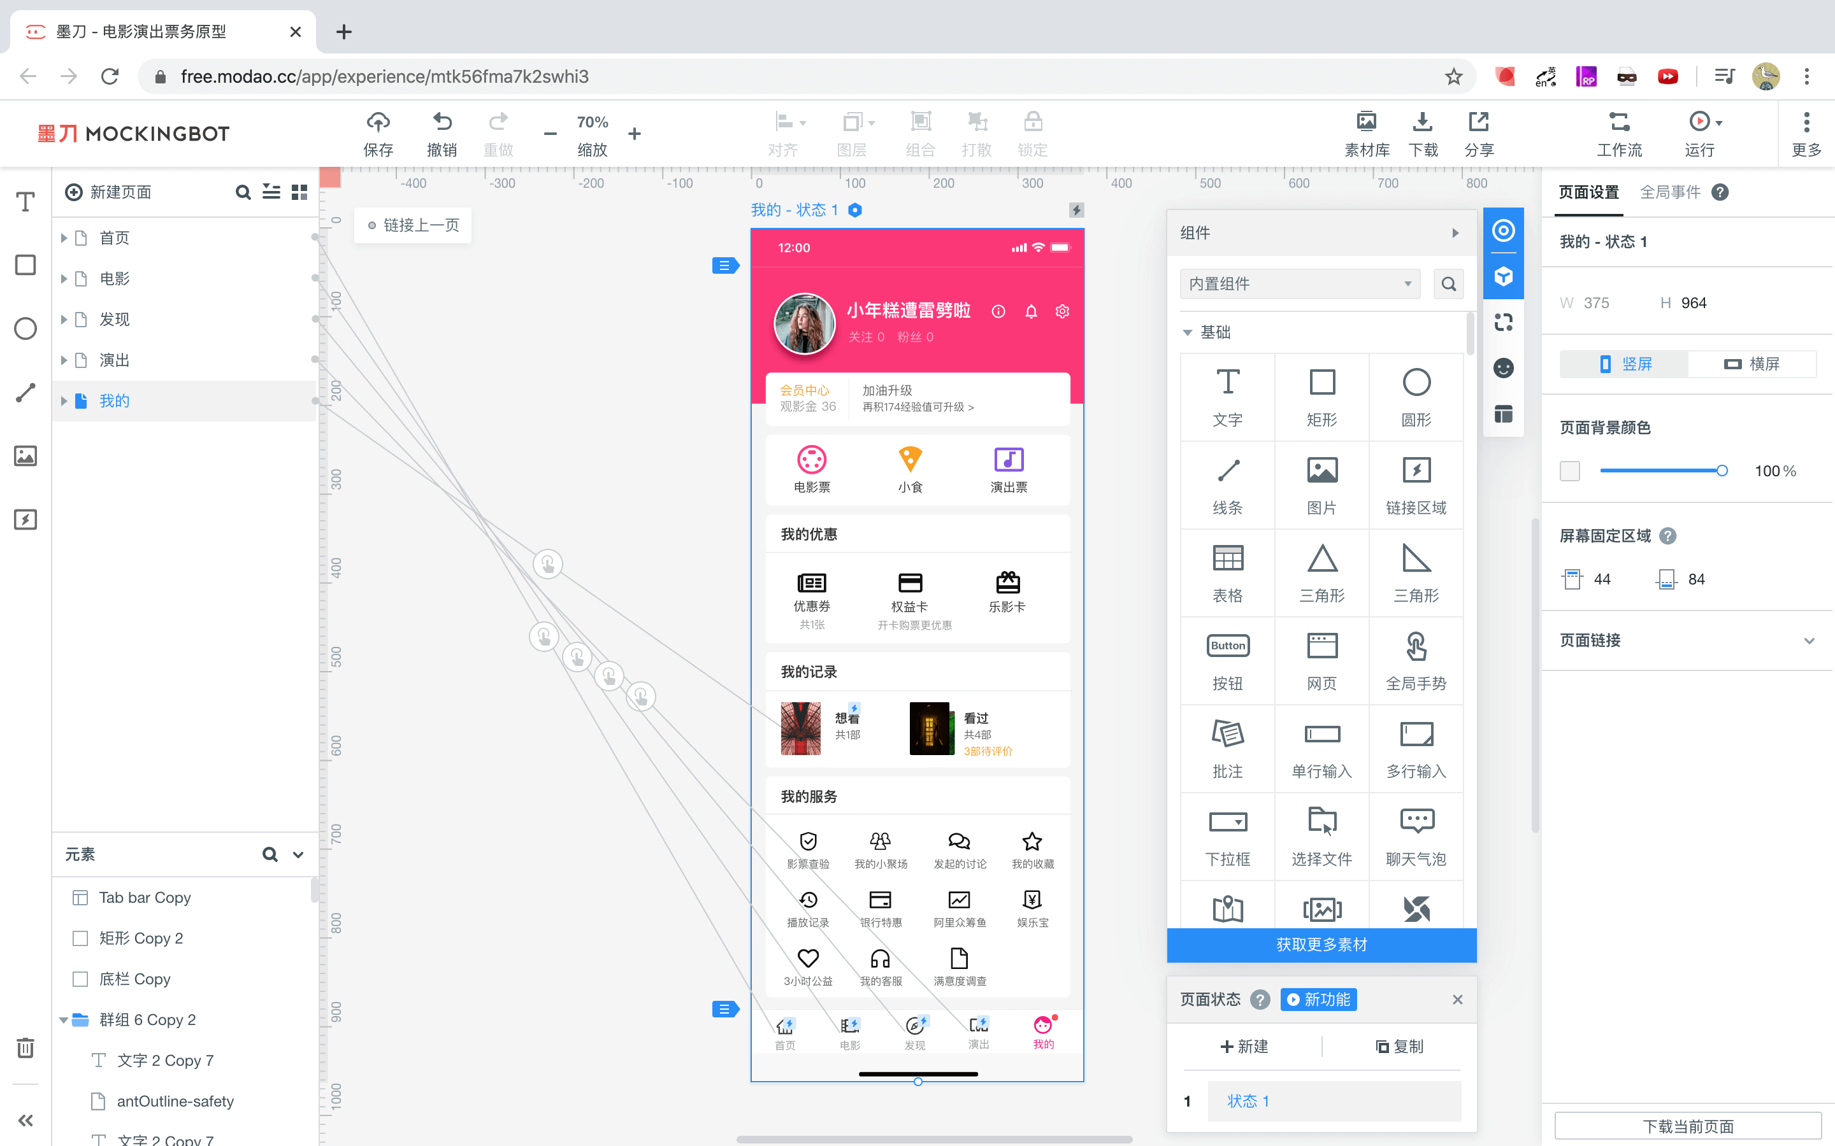Switch to 横屏 (Landscape) screen orientation

pyautogui.click(x=1752, y=364)
